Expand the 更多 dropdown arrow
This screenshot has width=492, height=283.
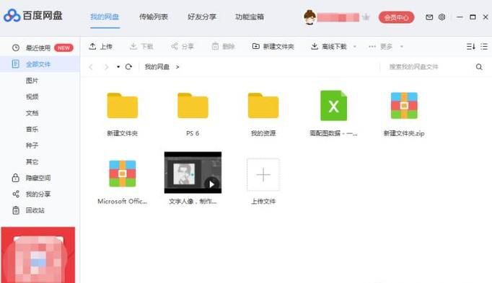(401, 47)
